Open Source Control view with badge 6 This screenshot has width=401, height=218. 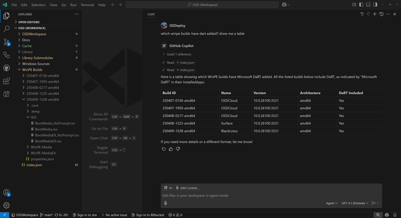click(6, 42)
